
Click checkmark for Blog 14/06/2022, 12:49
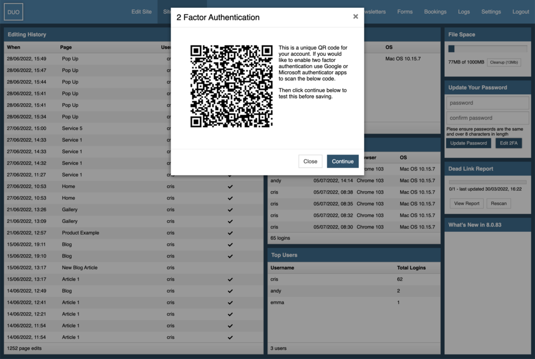pyautogui.click(x=230, y=291)
